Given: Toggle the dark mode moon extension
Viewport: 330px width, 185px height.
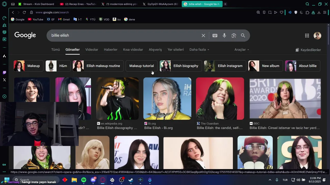Looking at the screenshot, I should 301,12.
